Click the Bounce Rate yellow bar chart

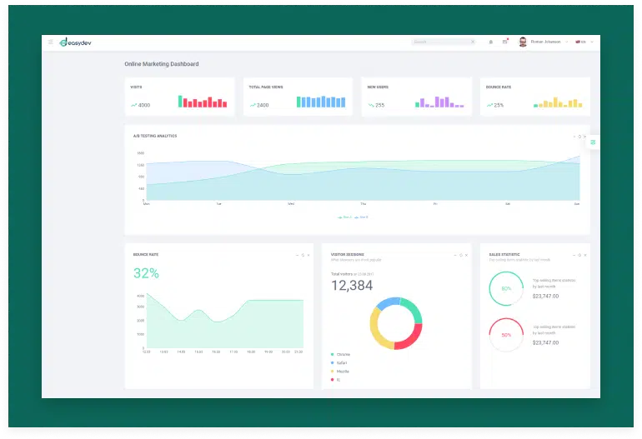(558, 102)
